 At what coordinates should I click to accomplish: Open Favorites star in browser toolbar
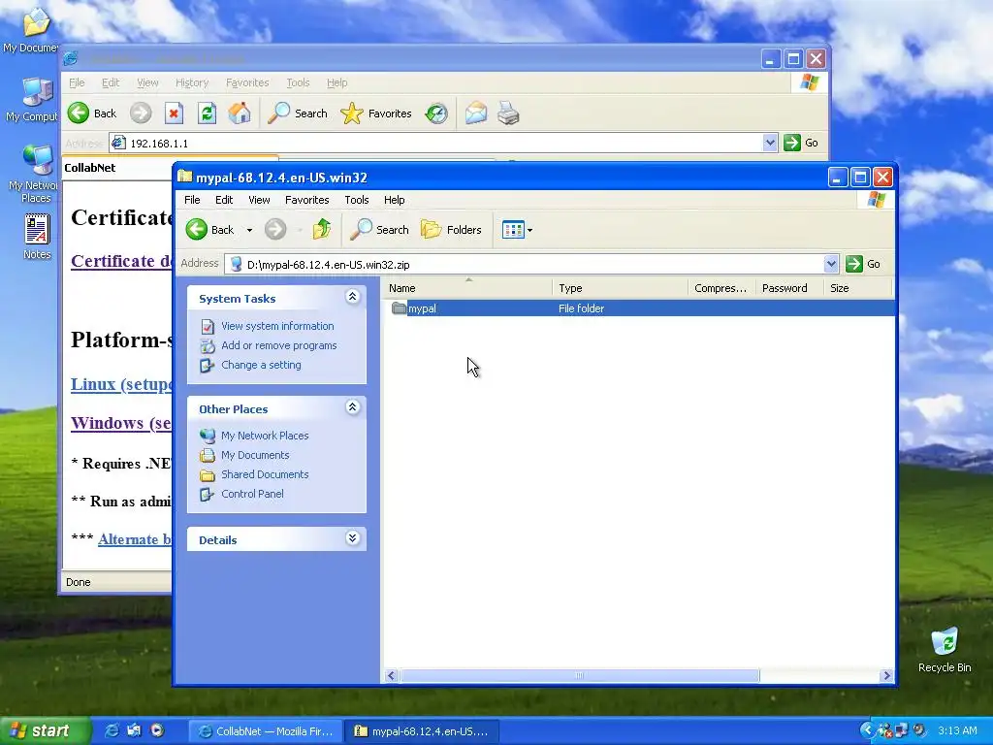(x=376, y=113)
